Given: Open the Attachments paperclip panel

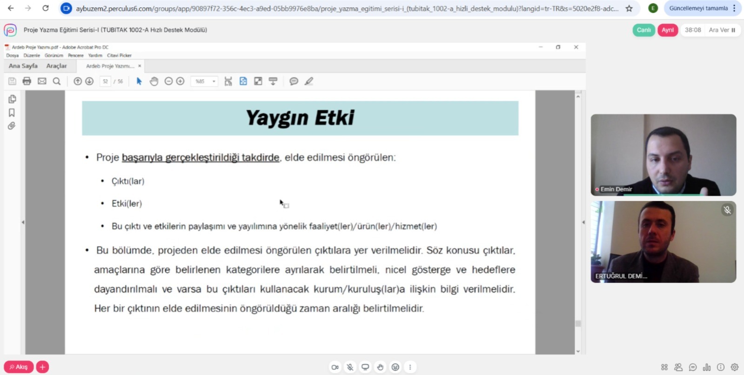Looking at the screenshot, I should click(x=12, y=126).
